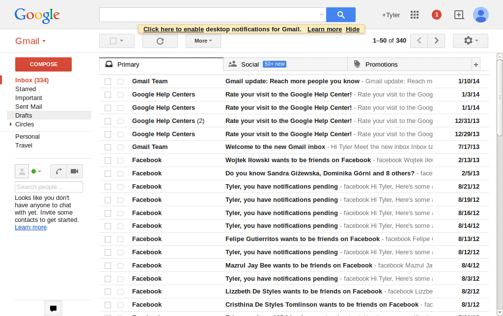Mark Sandra Giżewska suggestion message as important

point(121,173)
